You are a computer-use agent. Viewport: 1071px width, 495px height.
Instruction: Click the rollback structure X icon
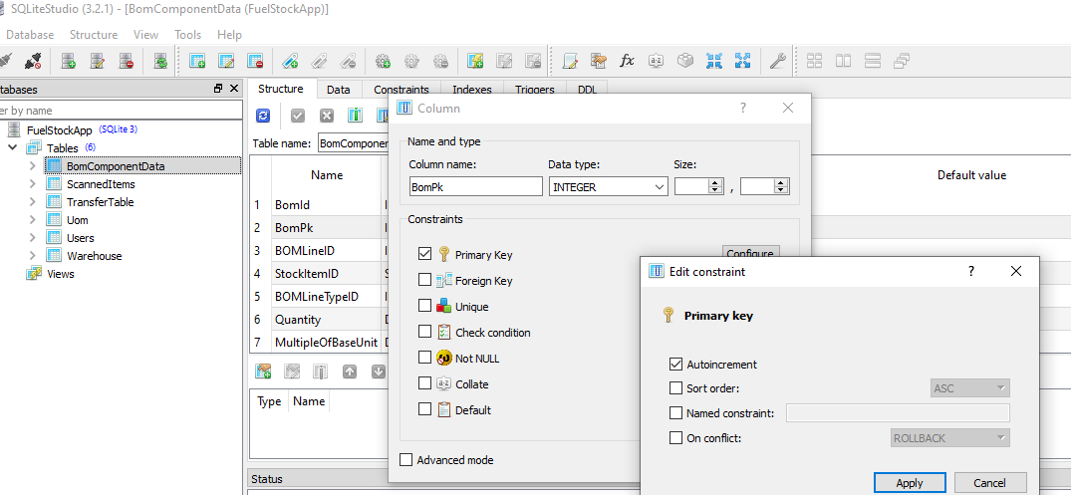[x=326, y=117]
